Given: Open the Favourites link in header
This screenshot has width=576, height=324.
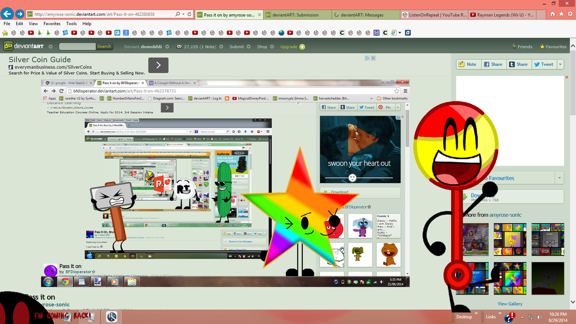Looking at the screenshot, I should pos(553,47).
